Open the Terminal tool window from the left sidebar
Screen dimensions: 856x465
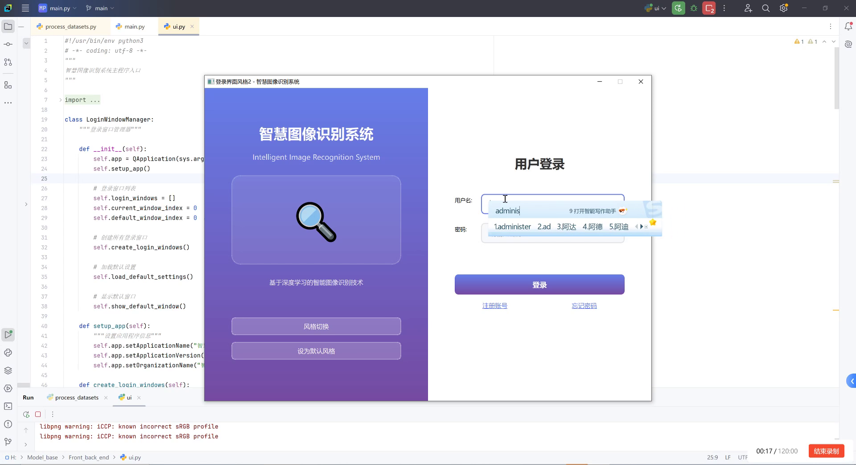pos(8,406)
